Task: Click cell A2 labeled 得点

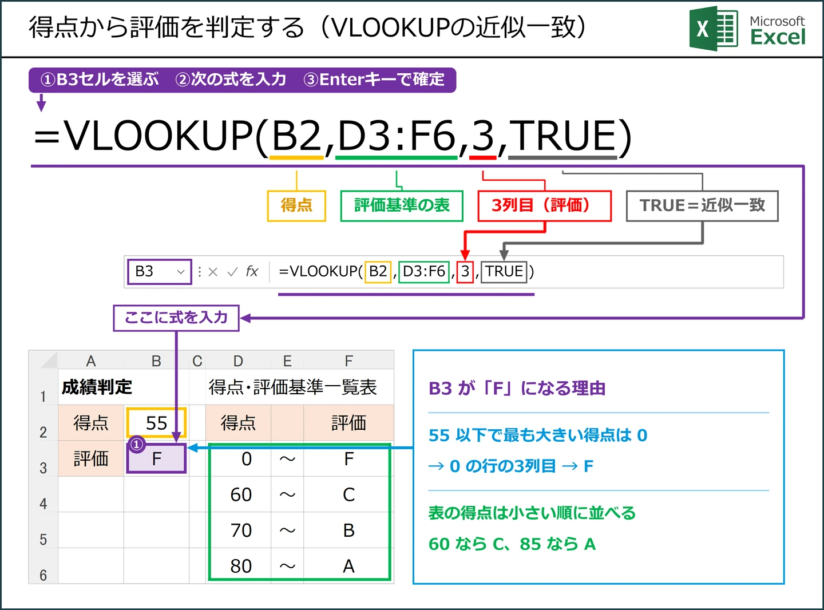Action: pyautogui.click(x=91, y=423)
